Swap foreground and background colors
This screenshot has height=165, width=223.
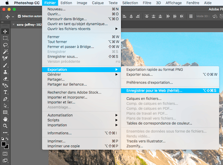[8, 139]
